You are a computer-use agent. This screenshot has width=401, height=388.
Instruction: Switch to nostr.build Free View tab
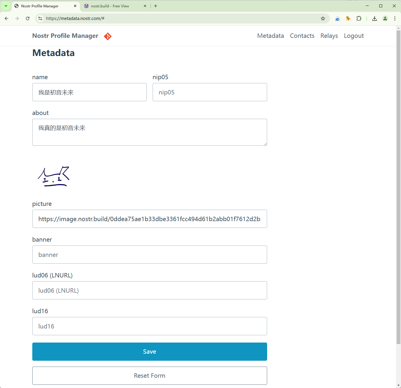tap(110, 6)
